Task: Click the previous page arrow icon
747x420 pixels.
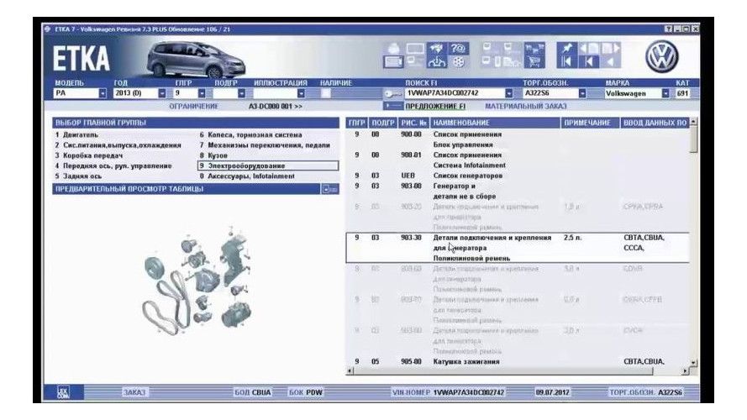Action: coord(589,49)
